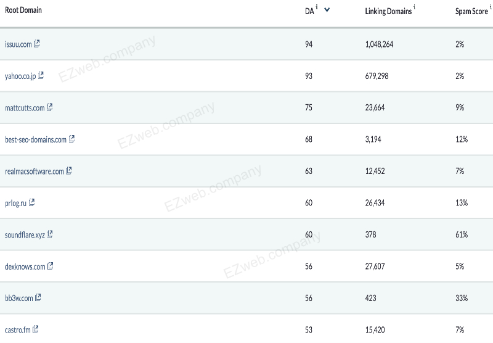Sort by Spam Score column header
493x343 pixels.
[471, 11]
